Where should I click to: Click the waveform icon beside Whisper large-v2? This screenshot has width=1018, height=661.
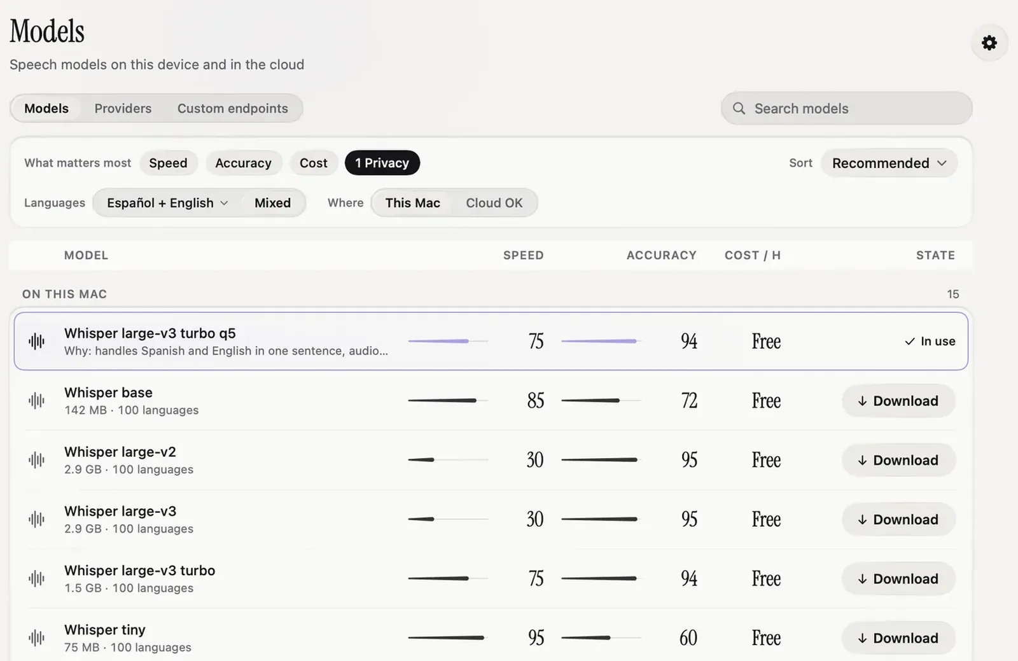37,460
